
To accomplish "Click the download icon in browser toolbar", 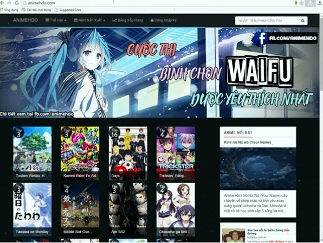I will click(x=320, y=3).
